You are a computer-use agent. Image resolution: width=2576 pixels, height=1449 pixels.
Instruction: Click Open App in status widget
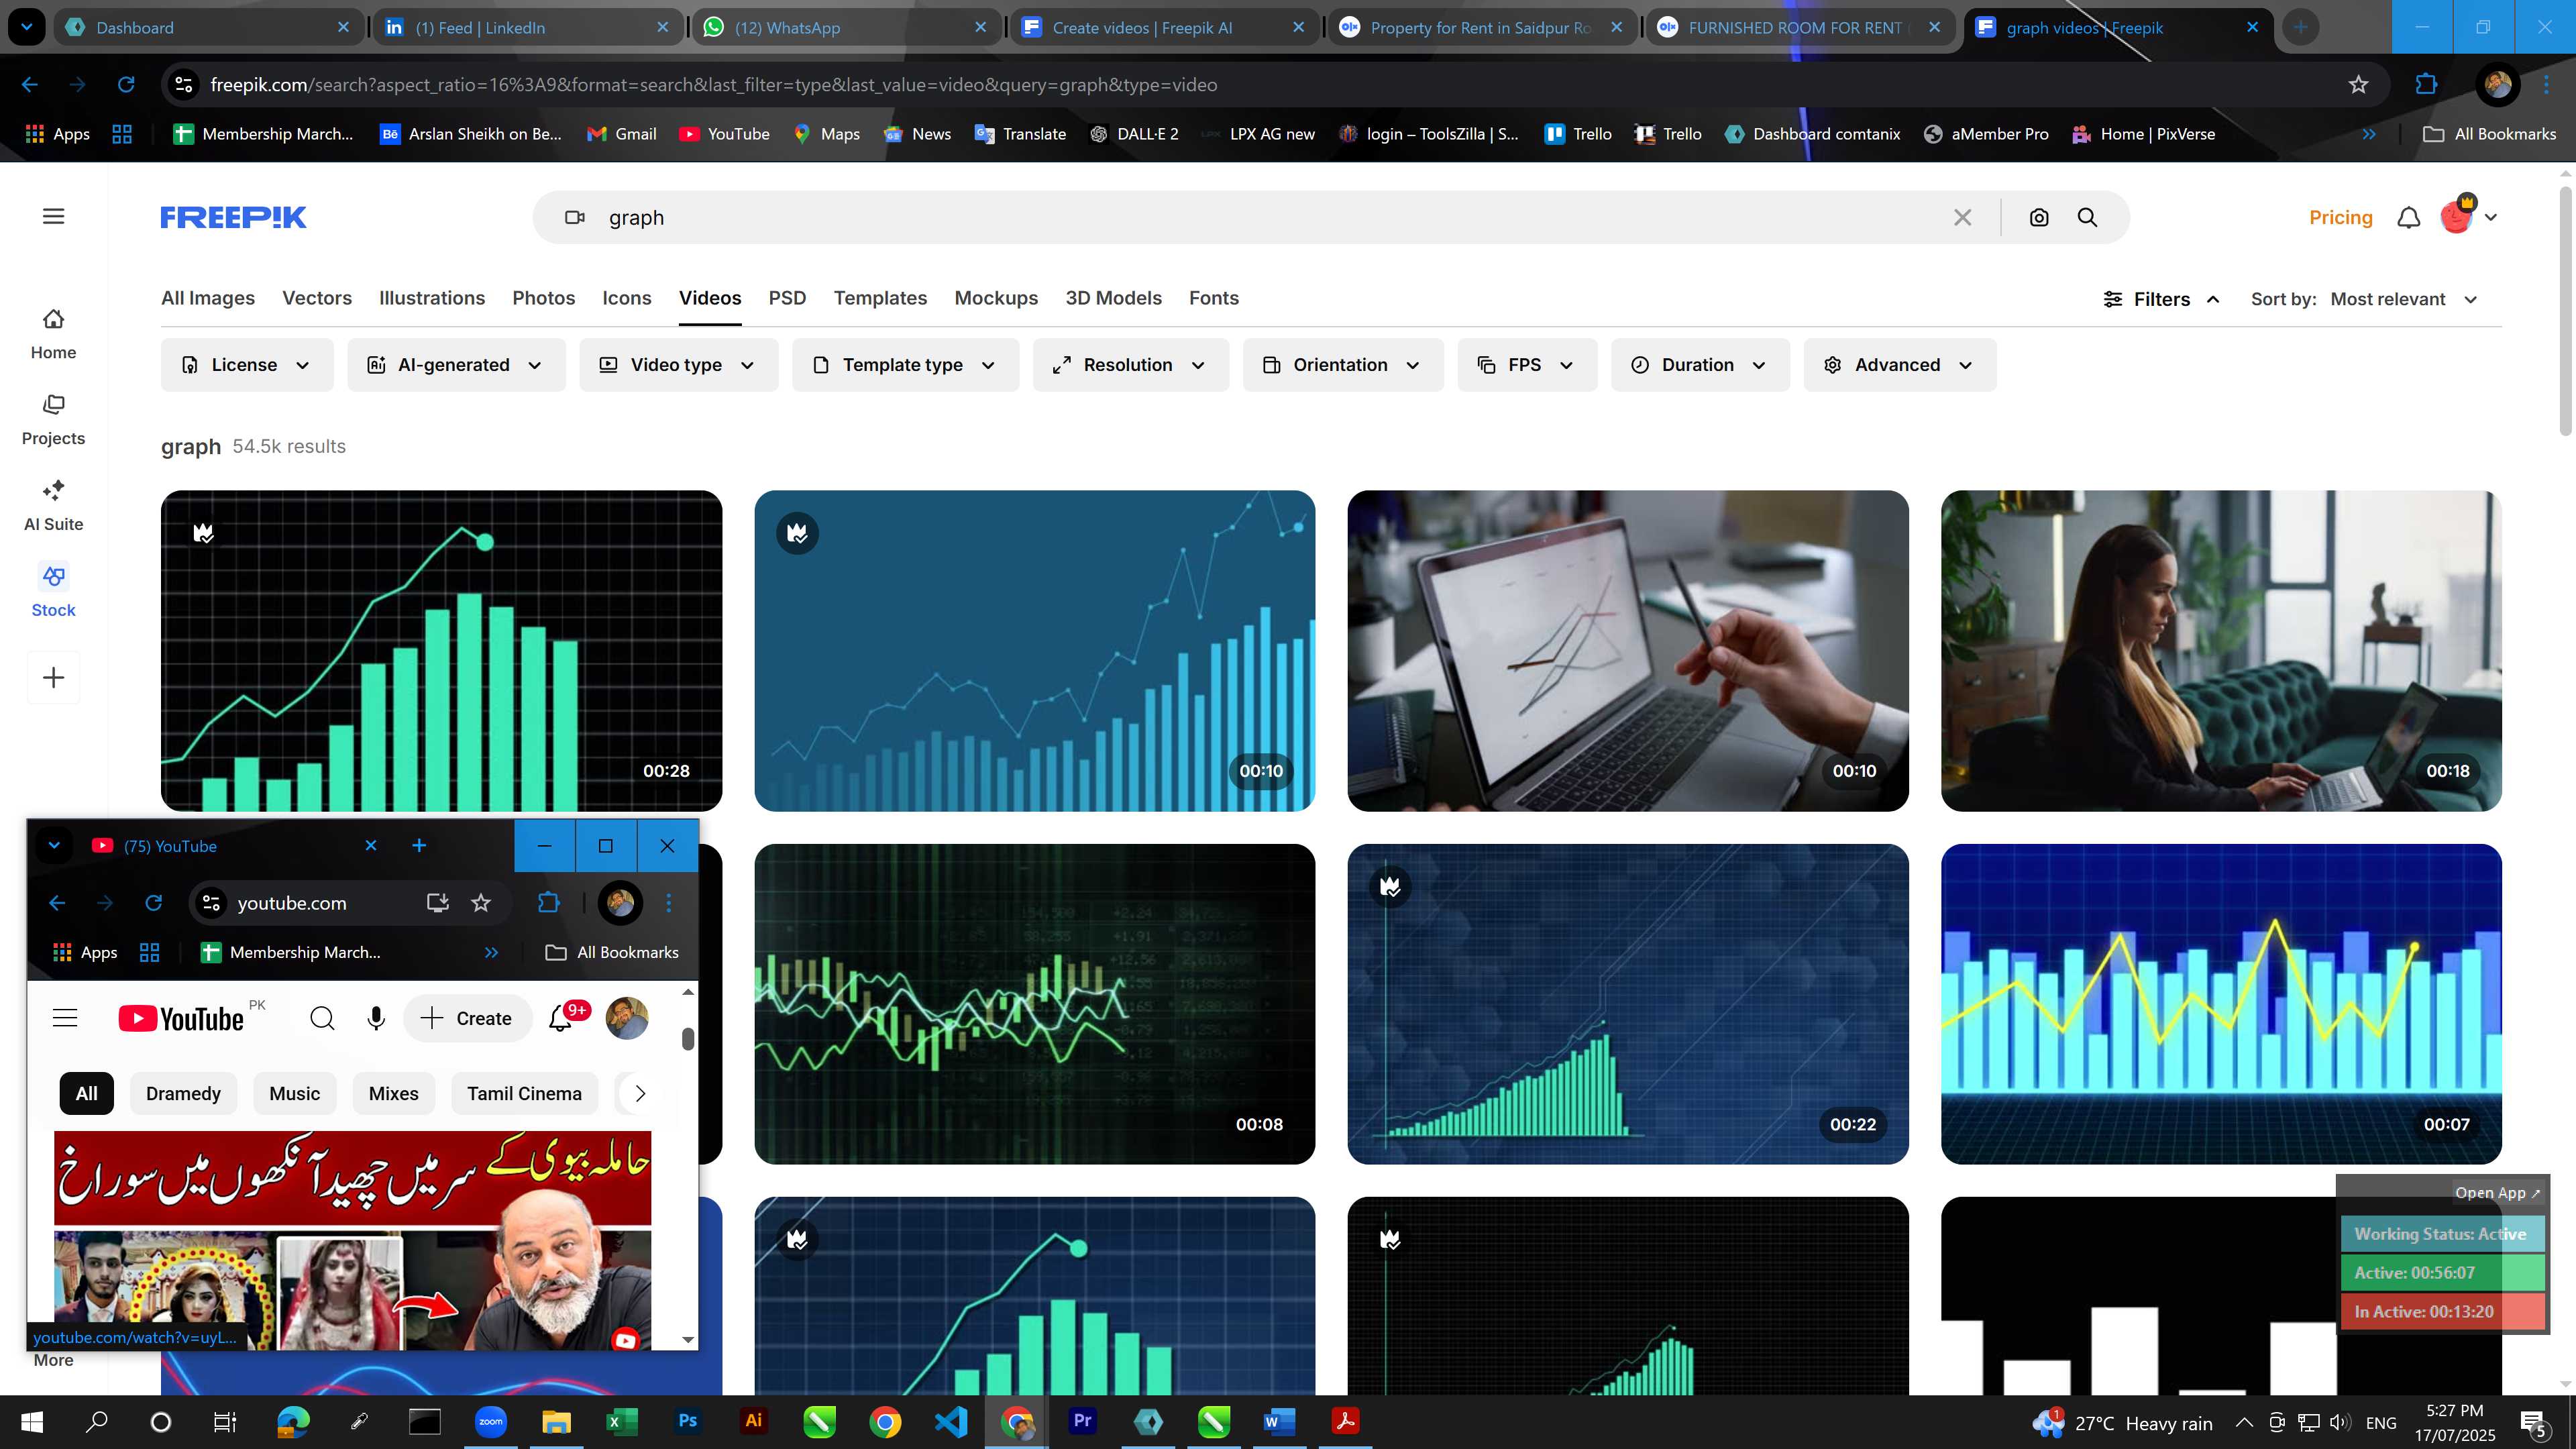pos(2496,1192)
